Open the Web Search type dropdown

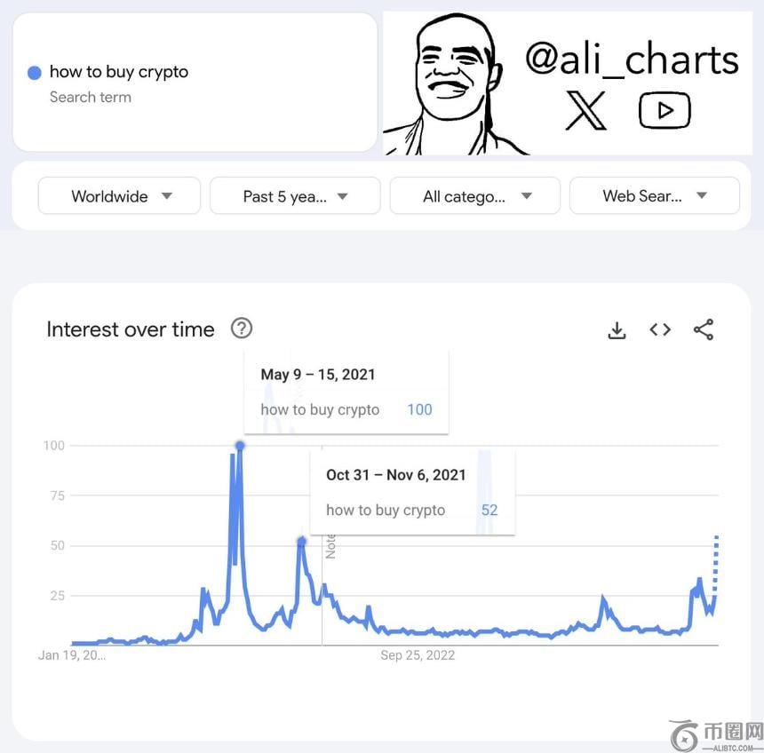655,196
